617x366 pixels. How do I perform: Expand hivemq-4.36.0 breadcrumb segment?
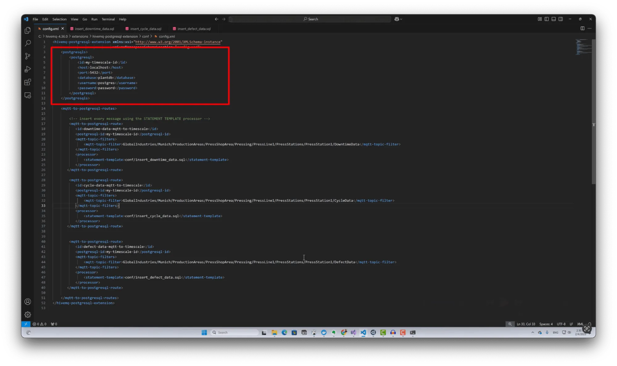pos(56,36)
